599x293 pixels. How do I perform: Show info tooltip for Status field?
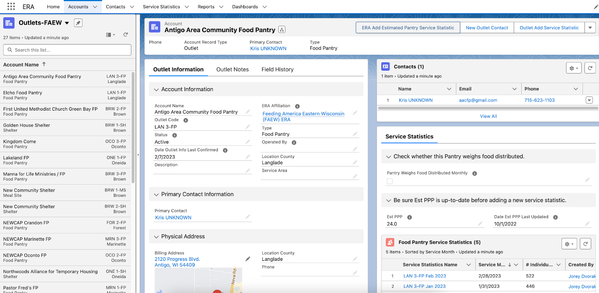coord(174,135)
